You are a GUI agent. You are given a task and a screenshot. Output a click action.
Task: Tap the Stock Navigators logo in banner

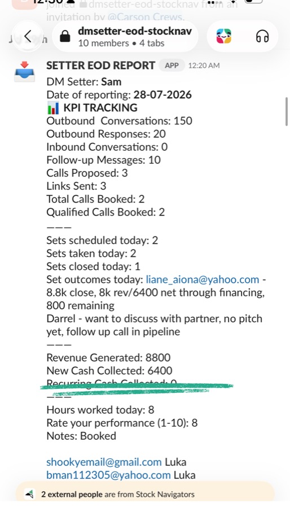pos(29,494)
